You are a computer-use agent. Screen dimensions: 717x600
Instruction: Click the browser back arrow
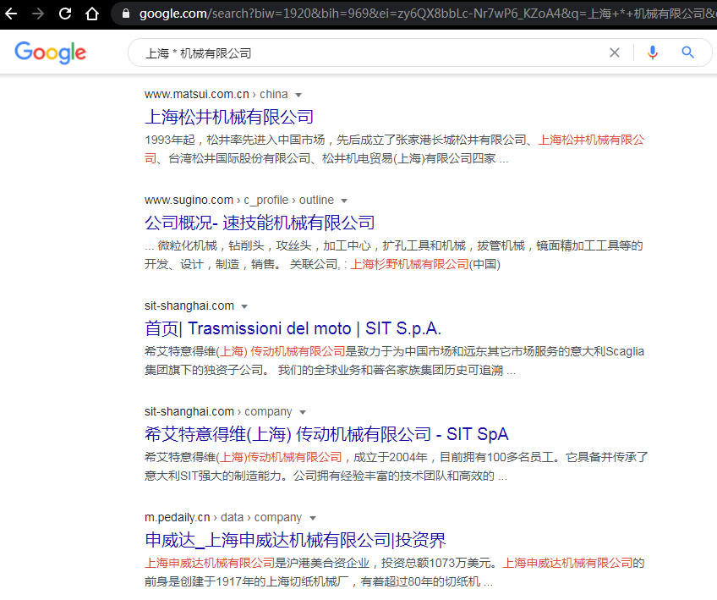12,14
